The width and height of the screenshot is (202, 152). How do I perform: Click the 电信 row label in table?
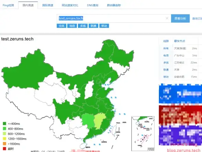(166, 55)
